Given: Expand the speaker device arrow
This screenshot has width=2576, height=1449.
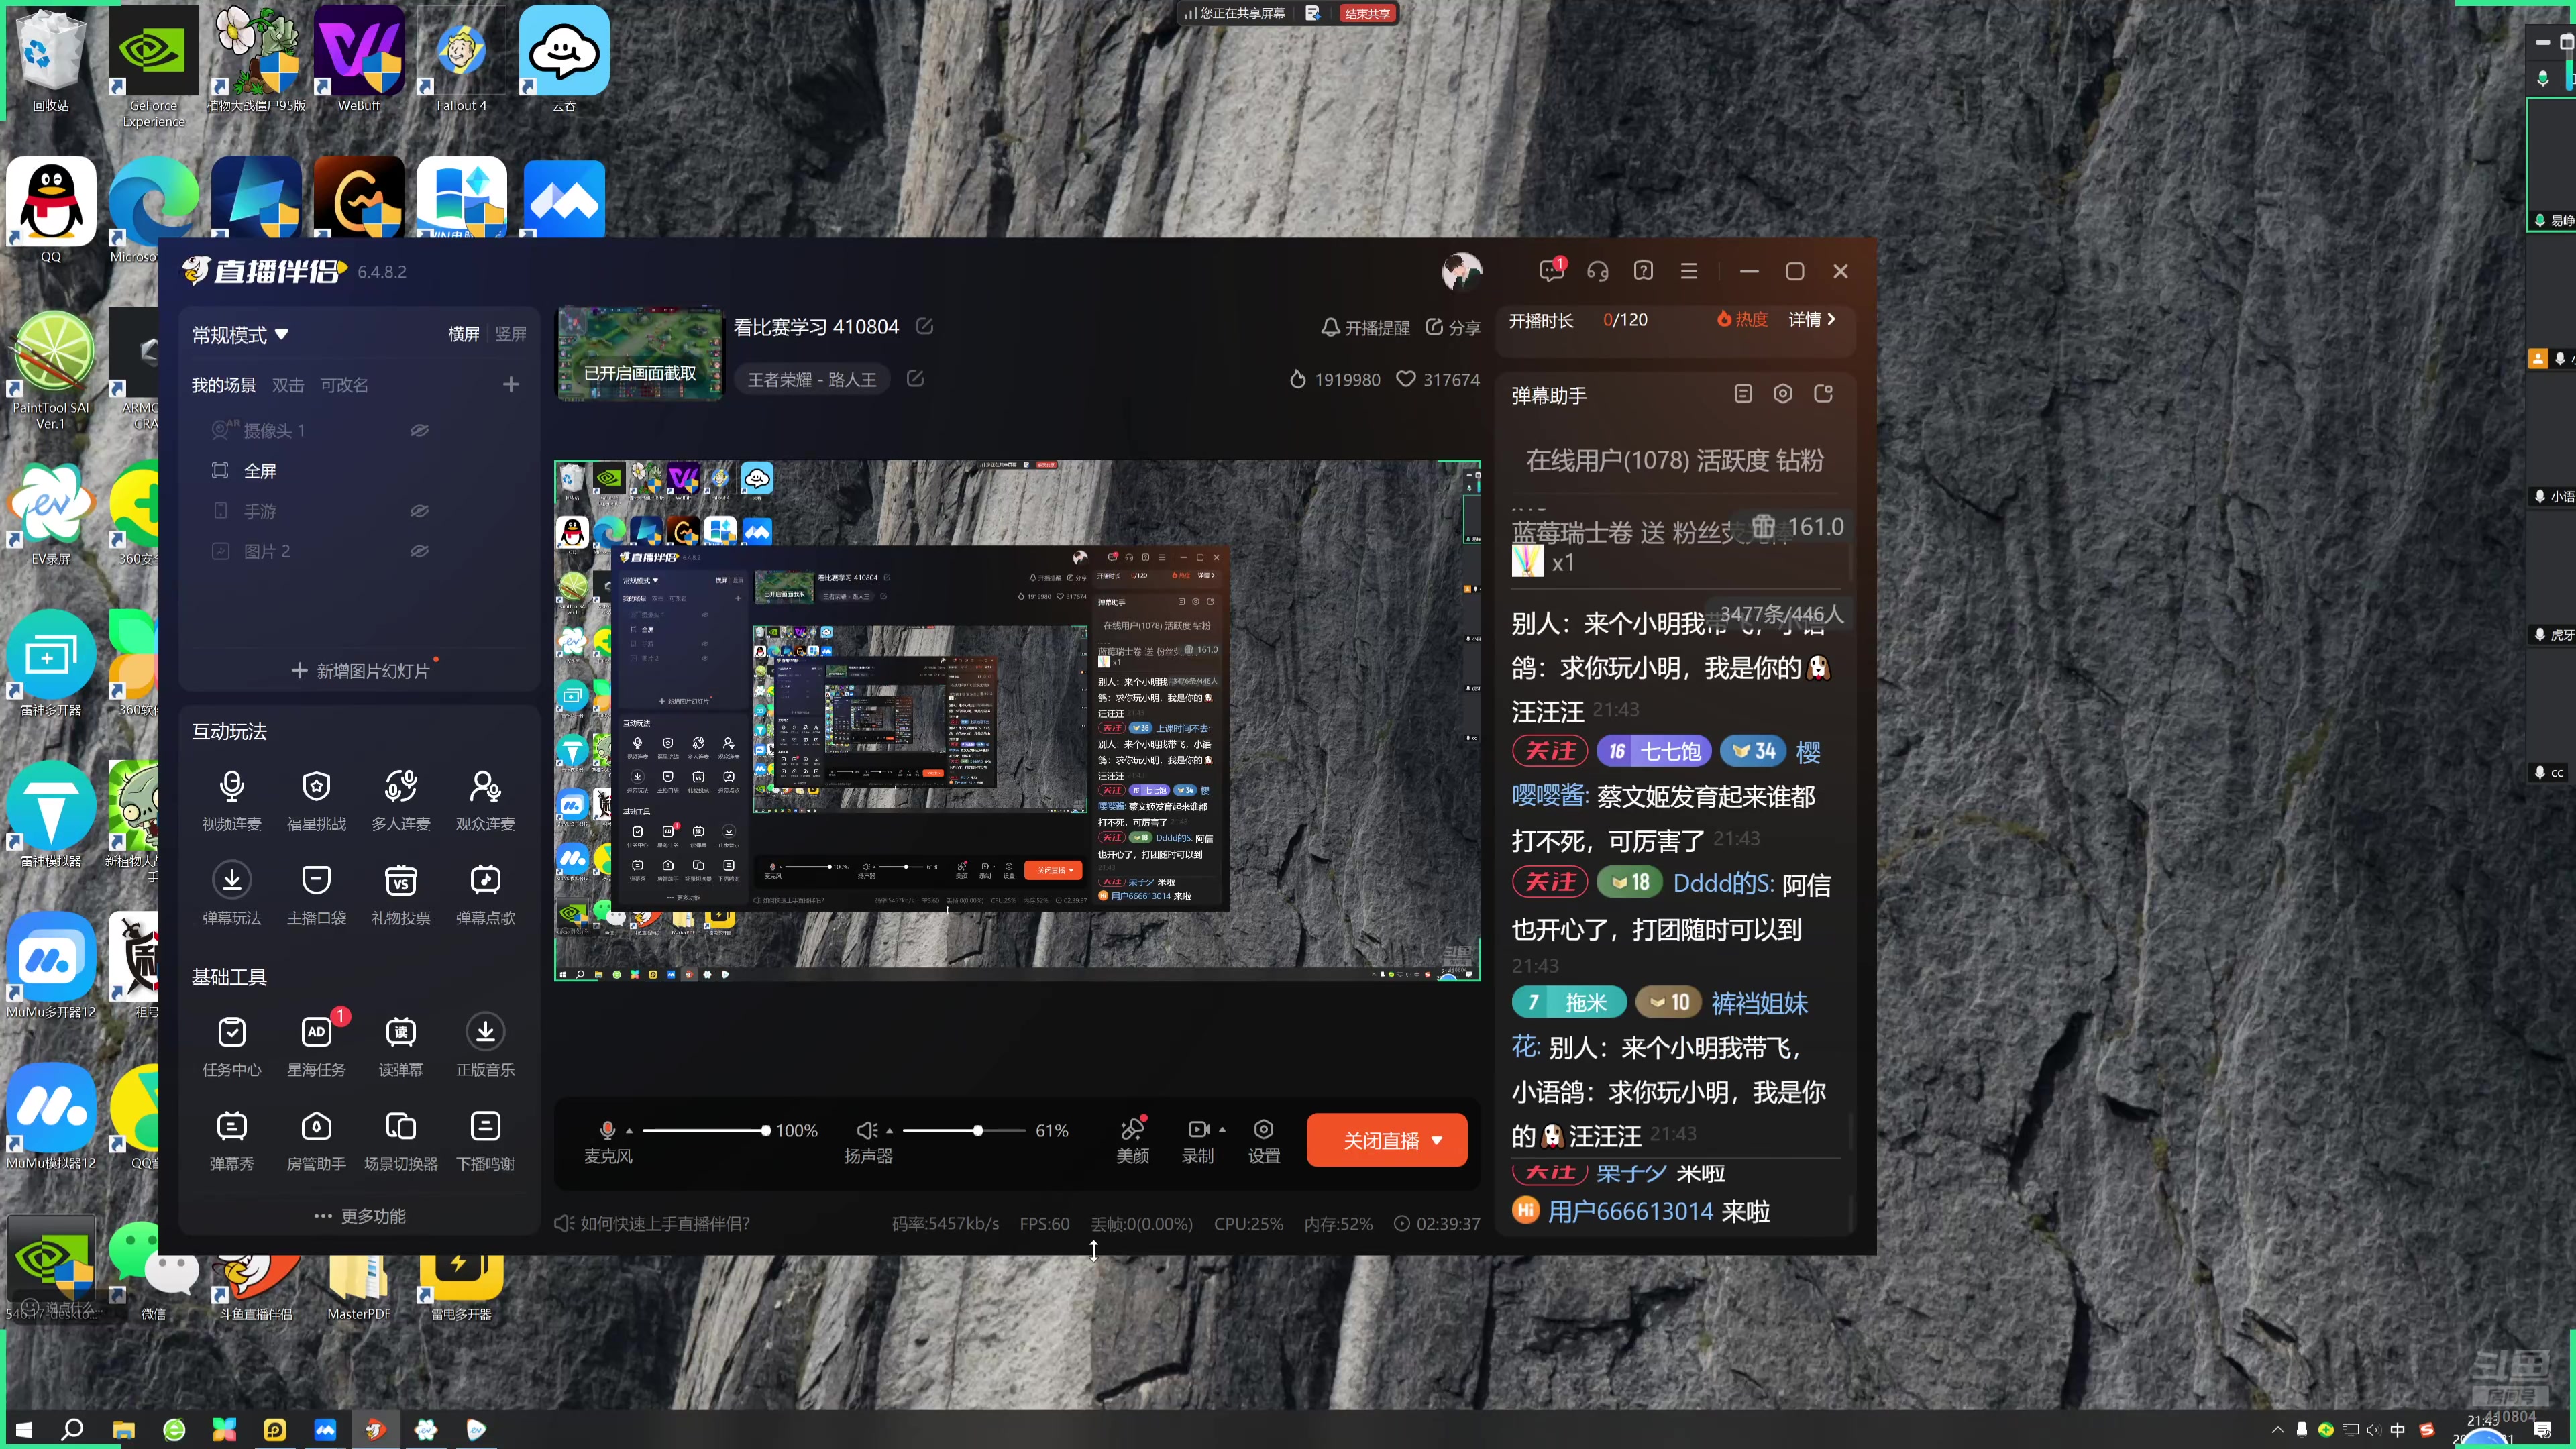Looking at the screenshot, I should coord(889,1131).
